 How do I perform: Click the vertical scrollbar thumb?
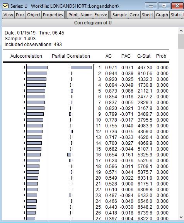pyautogui.click(x=181, y=41)
